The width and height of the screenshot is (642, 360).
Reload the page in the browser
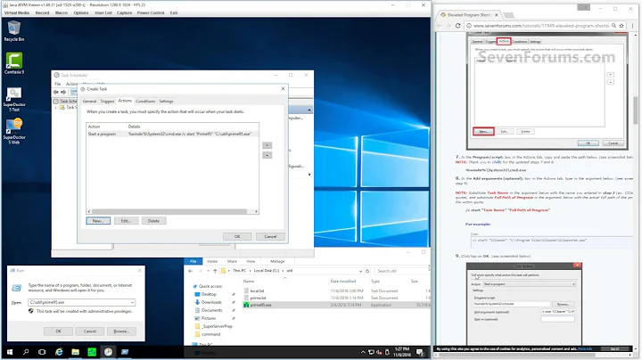457,25
